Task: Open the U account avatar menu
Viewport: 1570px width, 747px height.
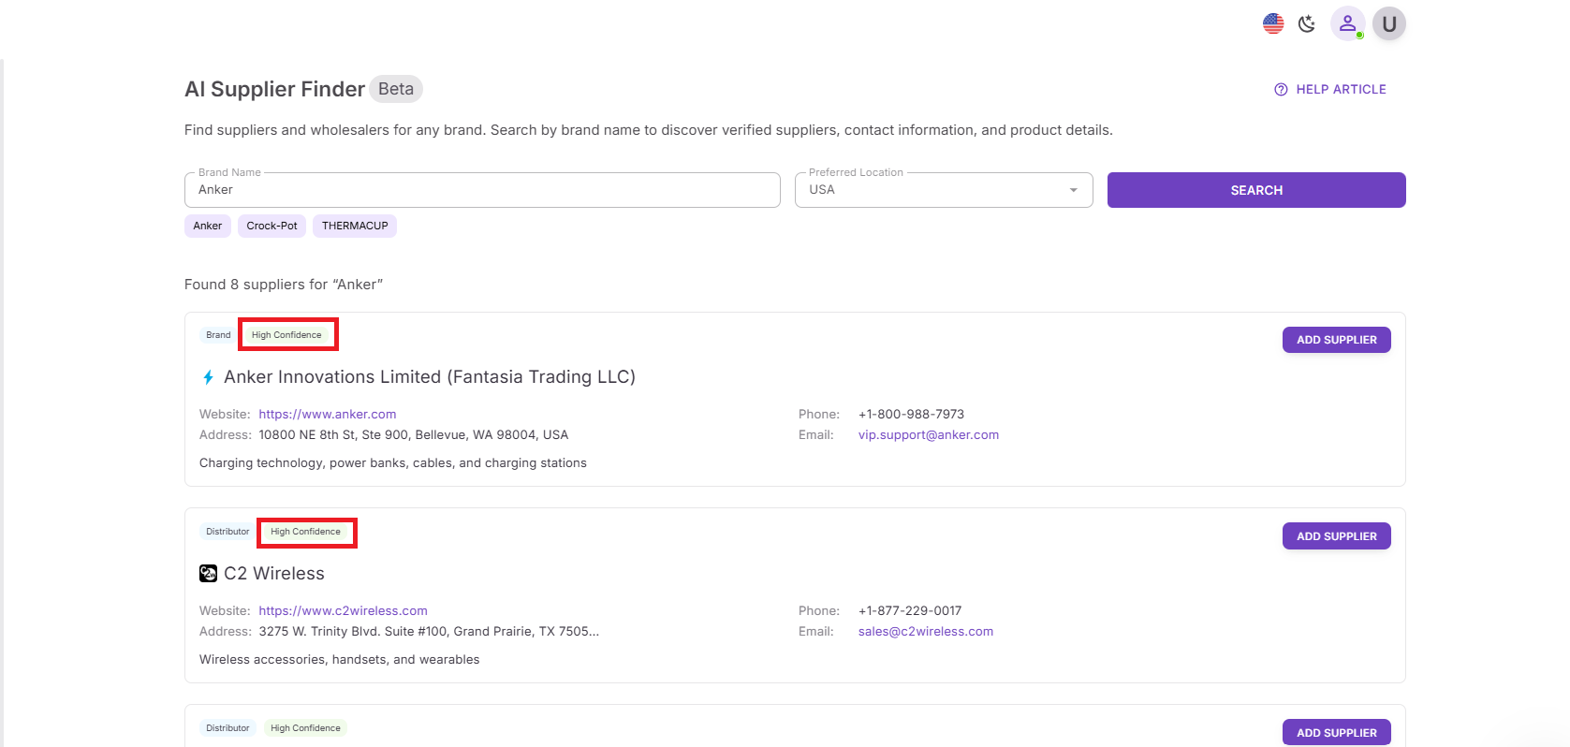Action: pyautogui.click(x=1389, y=23)
